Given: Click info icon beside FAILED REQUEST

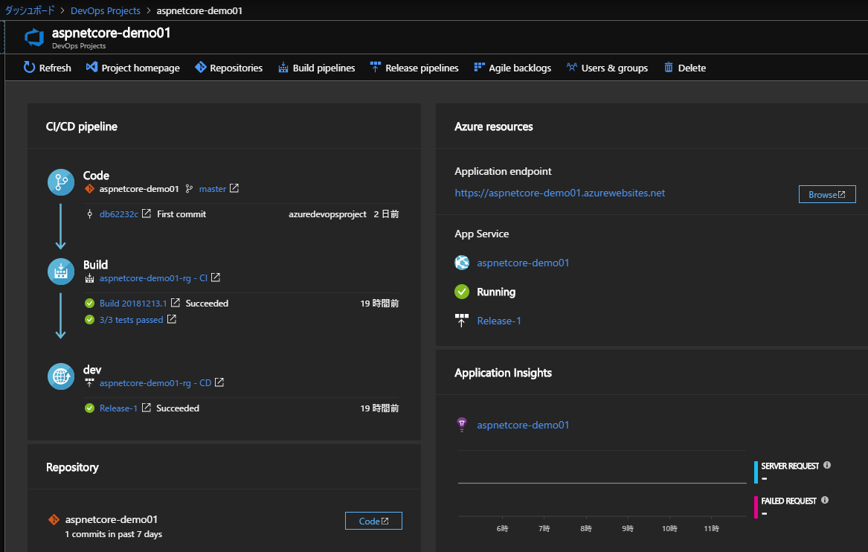Looking at the screenshot, I should pos(825,500).
